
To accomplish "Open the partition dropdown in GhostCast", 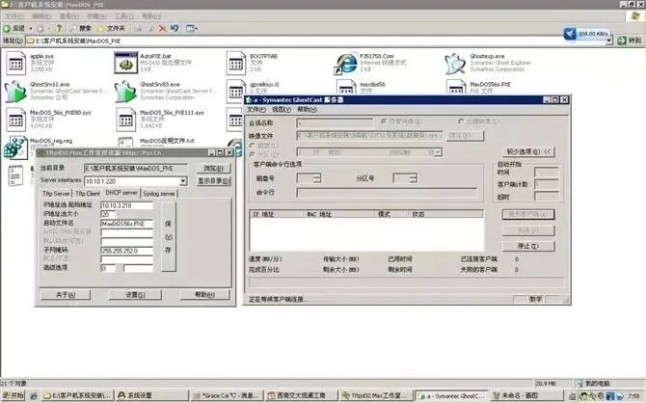I will coord(438,152).
